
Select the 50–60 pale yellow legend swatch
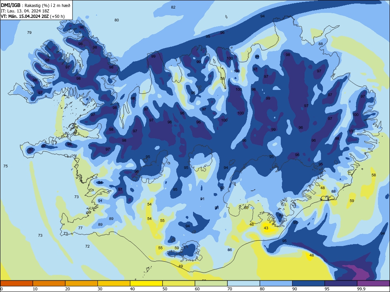tap(179, 283)
